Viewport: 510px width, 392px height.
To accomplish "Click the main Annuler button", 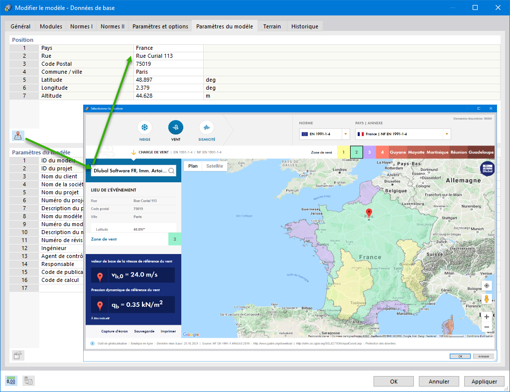I will (x=439, y=381).
